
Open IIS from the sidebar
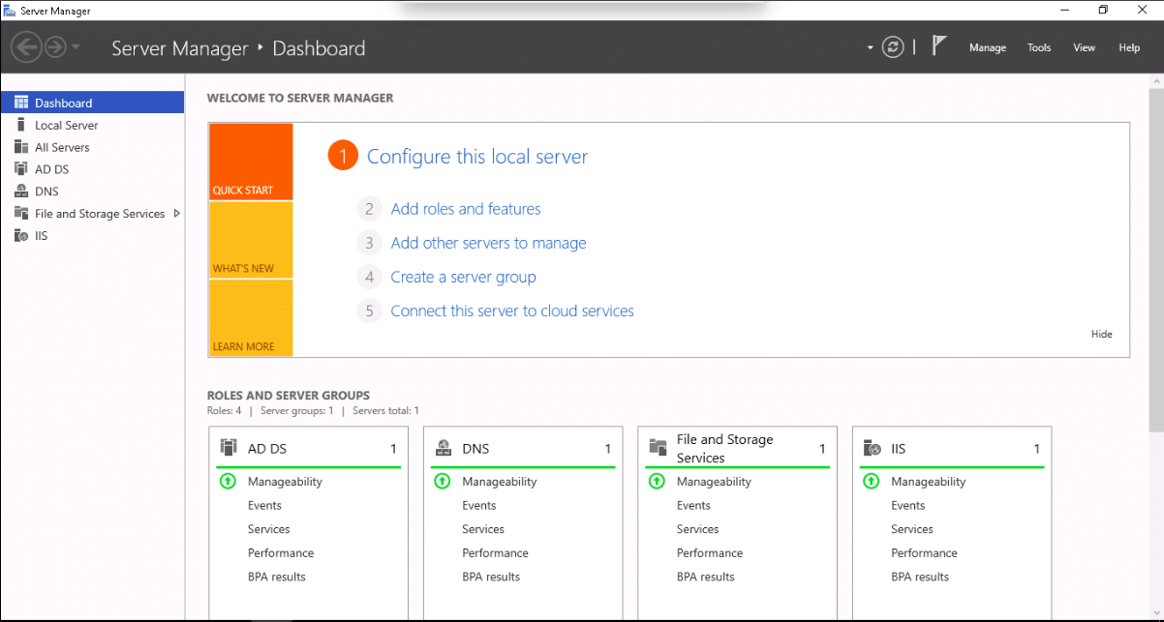92,236
